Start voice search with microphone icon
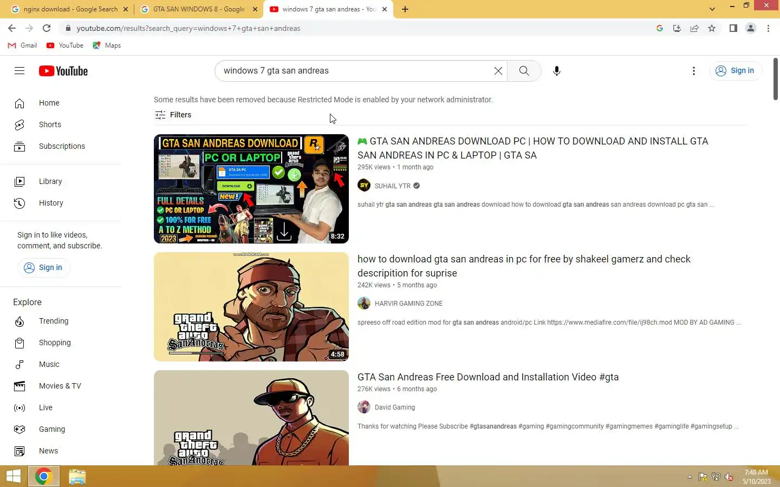Viewport: 780px width, 487px height. point(556,71)
